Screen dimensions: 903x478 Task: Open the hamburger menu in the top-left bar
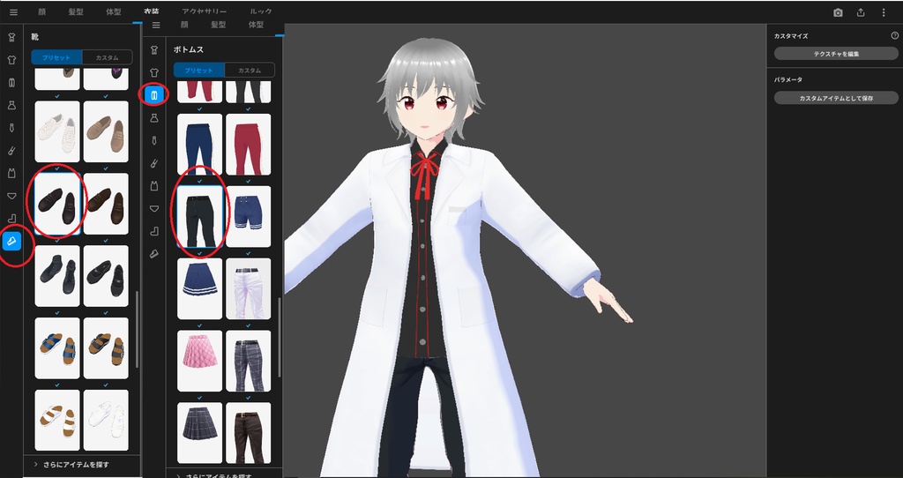click(13, 12)
